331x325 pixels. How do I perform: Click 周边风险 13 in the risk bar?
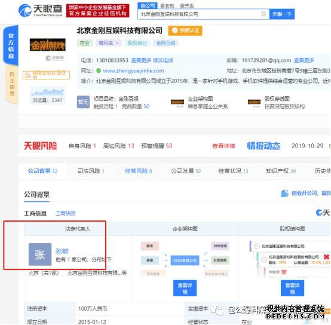119,146
